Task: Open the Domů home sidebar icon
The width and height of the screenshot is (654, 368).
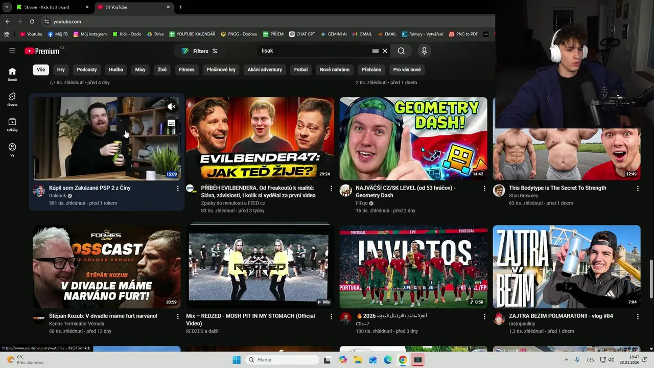Action: (x=12, y=74)
